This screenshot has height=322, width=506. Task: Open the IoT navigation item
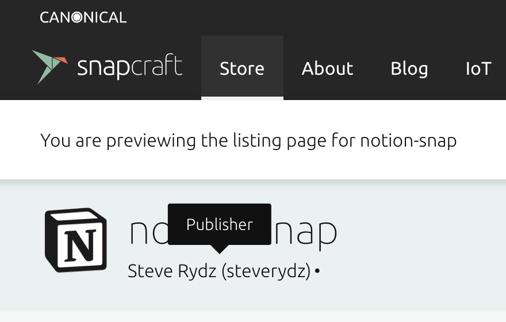coord(478,68)
